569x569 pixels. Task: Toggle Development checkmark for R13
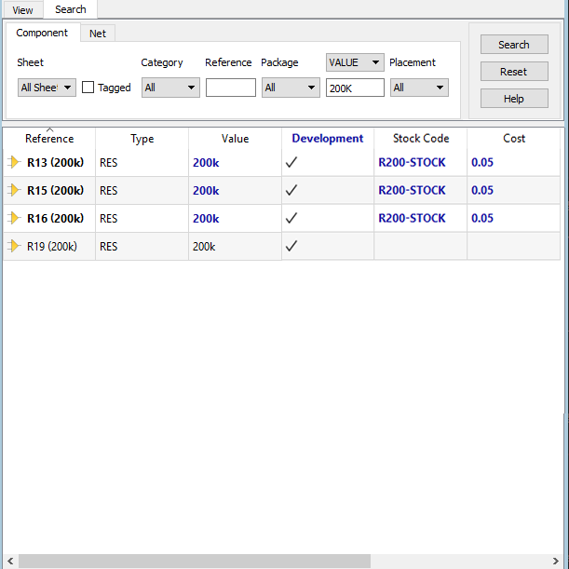pos(291,162)
